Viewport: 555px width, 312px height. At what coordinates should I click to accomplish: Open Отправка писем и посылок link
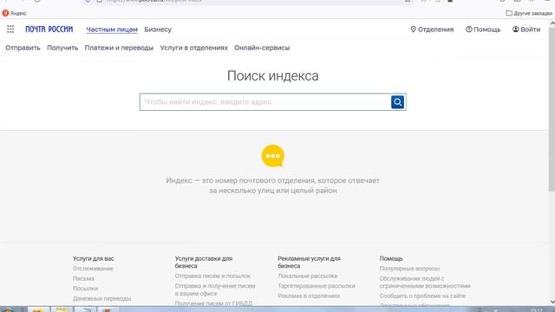point(212,276)
